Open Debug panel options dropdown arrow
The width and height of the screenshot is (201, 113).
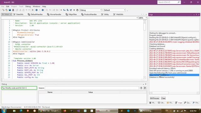coord(143,84)
